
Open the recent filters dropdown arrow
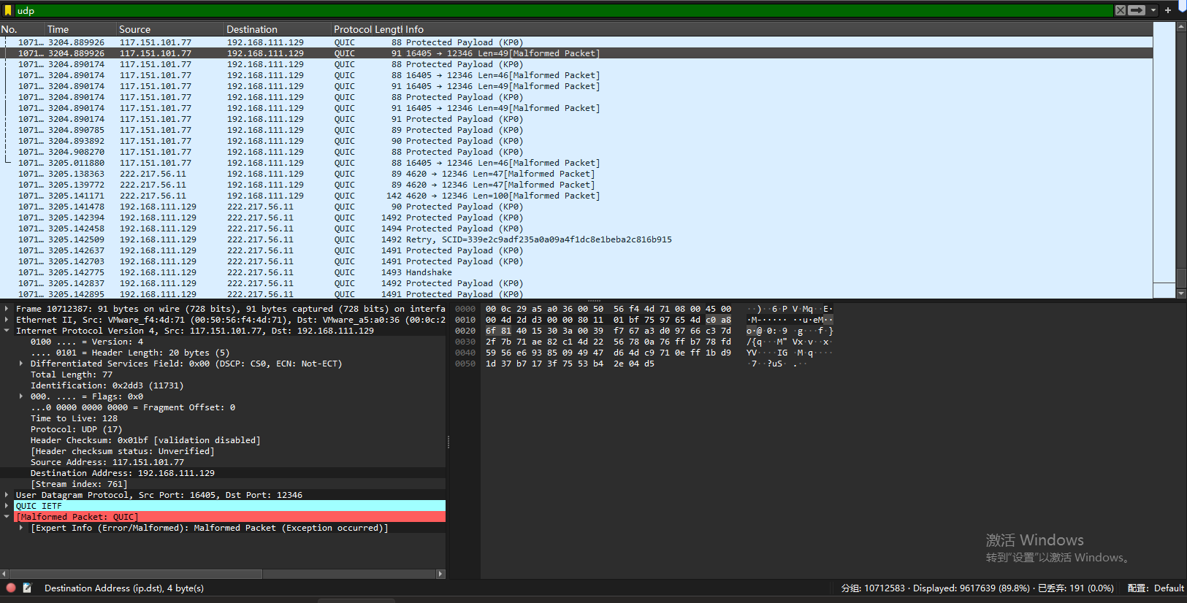pyautogui.click(x=1153, y=10)
